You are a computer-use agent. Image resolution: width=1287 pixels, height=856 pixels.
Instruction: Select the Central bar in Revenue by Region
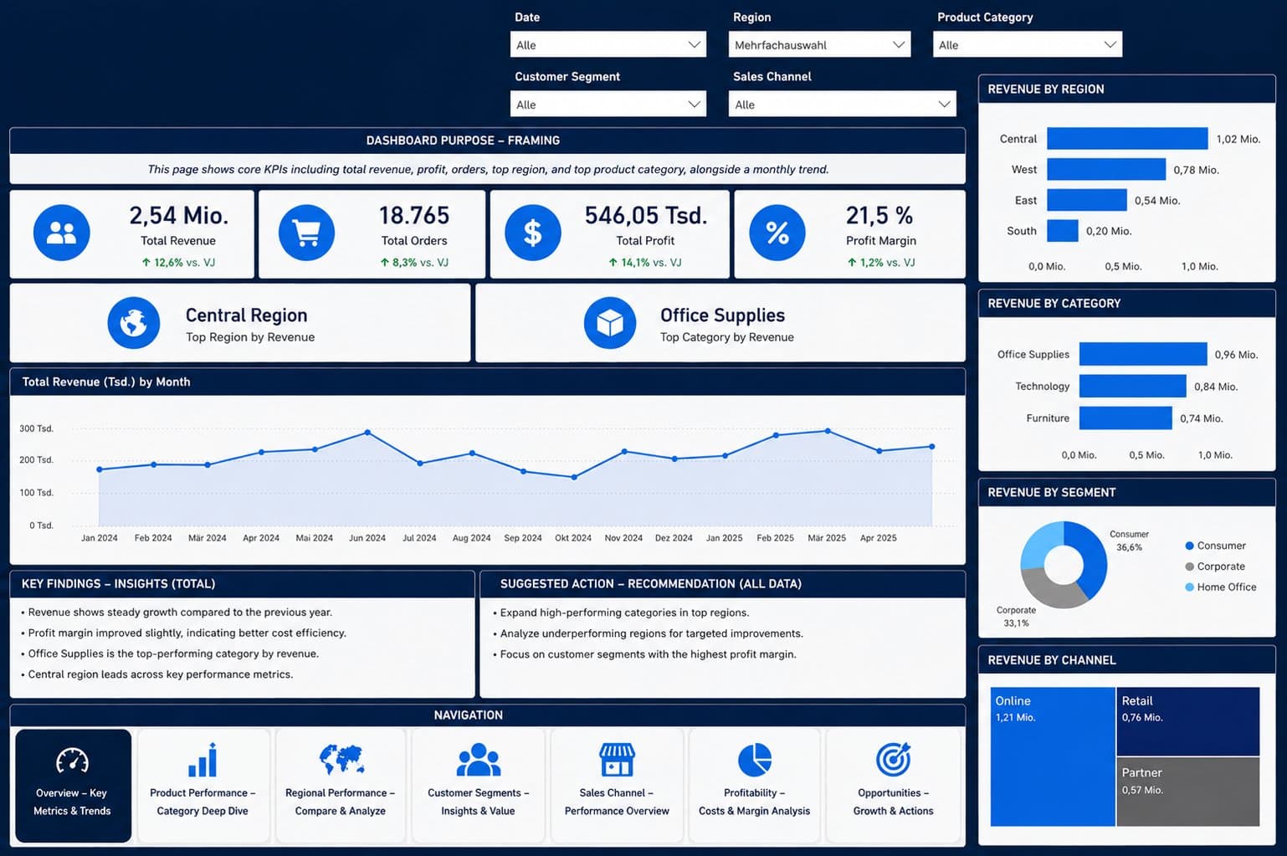click(1127, 138)
